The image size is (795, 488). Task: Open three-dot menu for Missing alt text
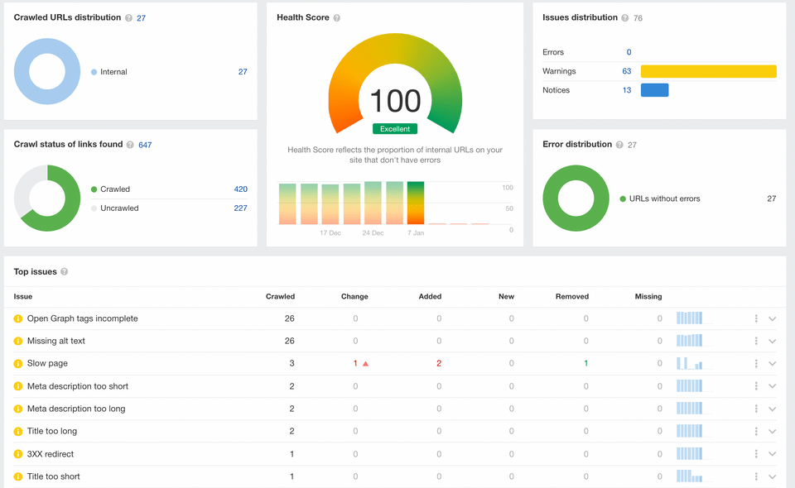pos(756,341)
